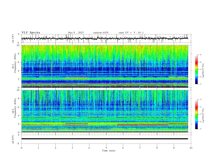
Task: Click the 'ch.1(V)' waveform axis label
Action: pyautogui.click(x=13, y=39)
